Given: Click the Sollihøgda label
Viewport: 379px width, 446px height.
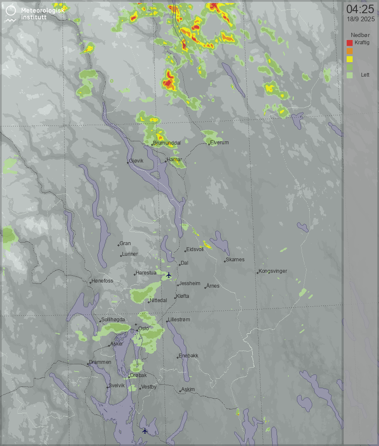Looking at the screenshot, I should click(113, 320).
